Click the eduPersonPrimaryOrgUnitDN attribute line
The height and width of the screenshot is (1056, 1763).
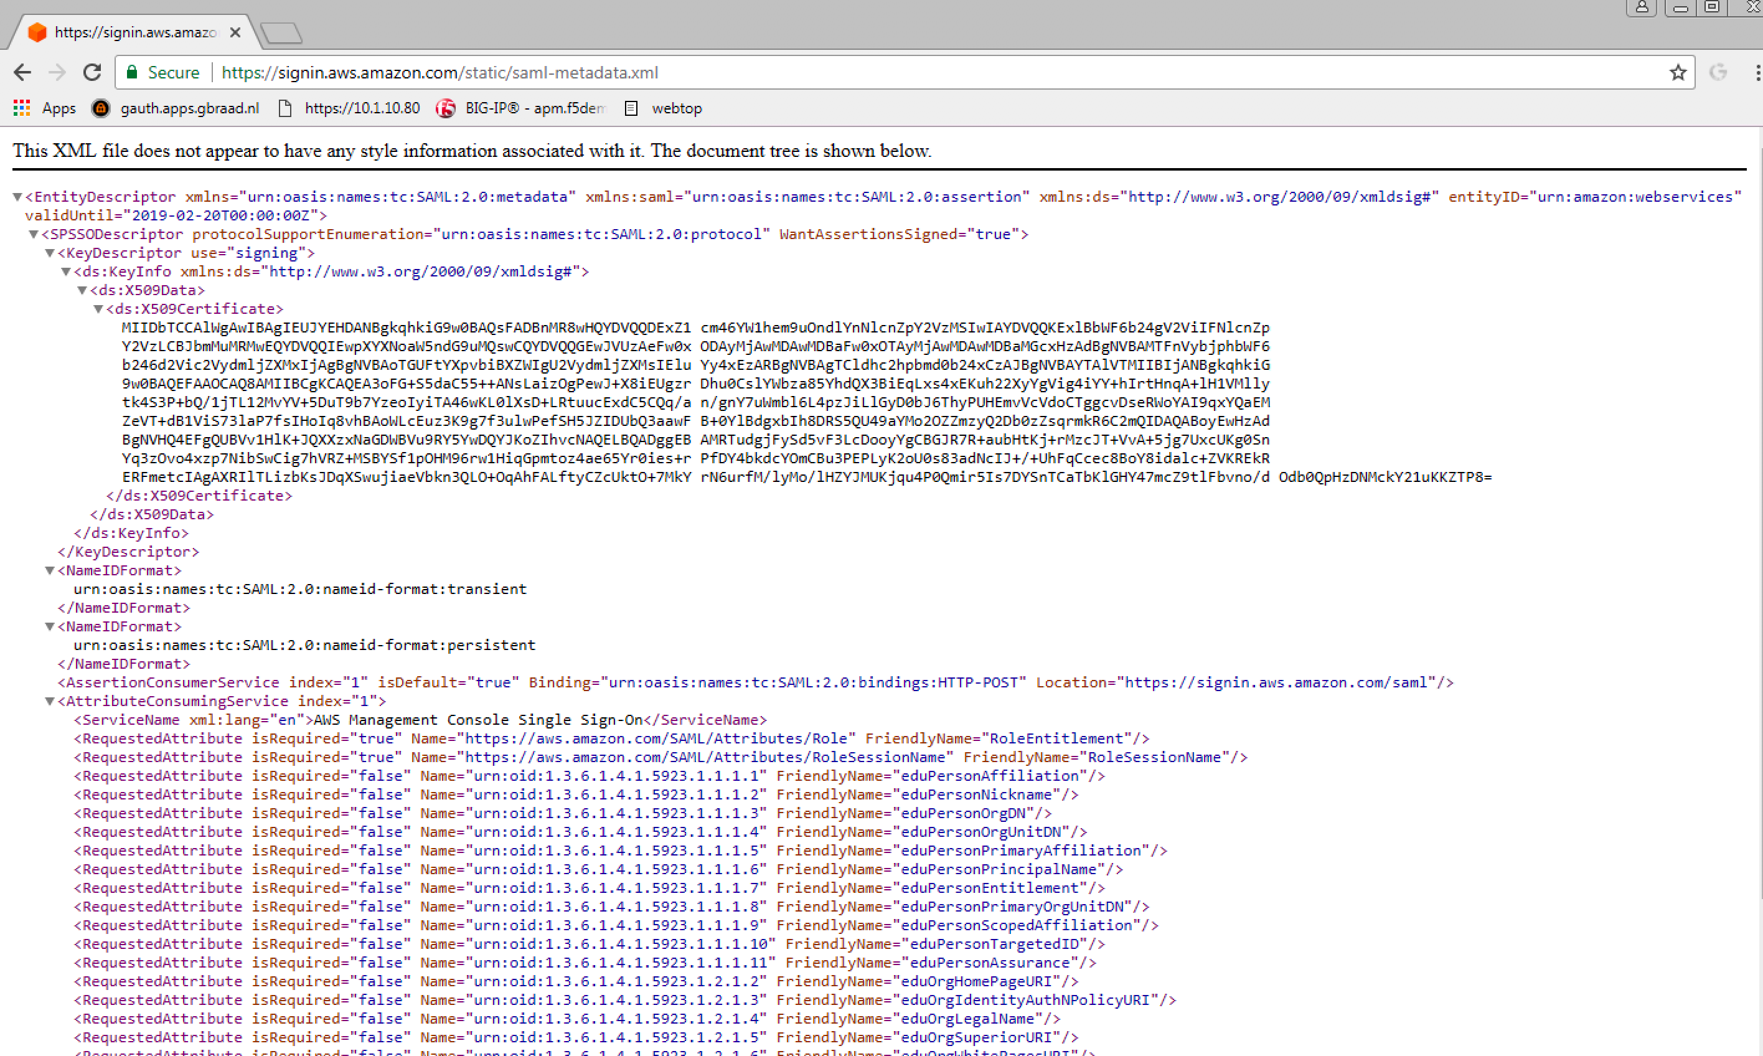pyautogui.click(x=612, y=907)
